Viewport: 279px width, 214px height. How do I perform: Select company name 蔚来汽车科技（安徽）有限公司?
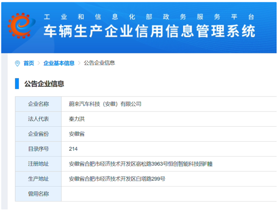point(105,104)
